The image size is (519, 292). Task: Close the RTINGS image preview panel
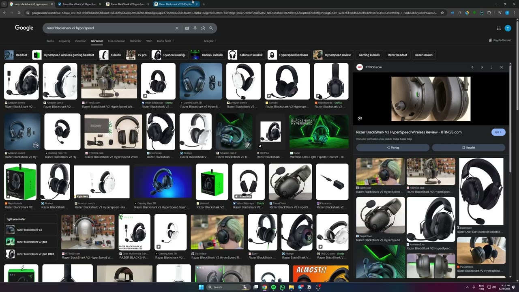pos(502,67)
